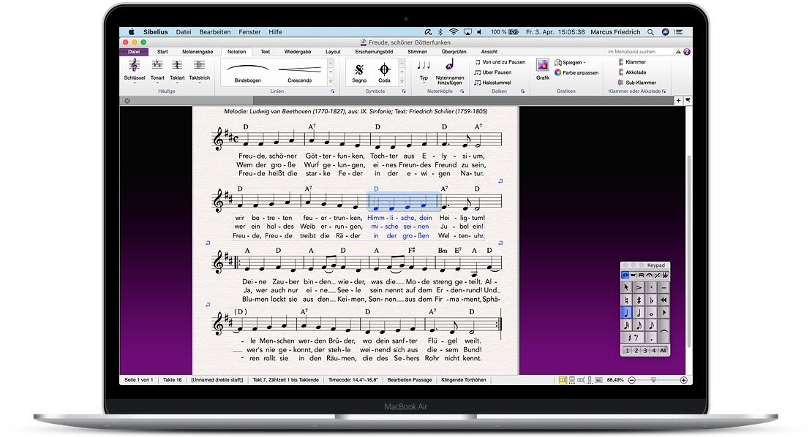The height and width of the screenshot is (437, 812).
Task: Open the notehead Typ dropdown
Action: 424,72
